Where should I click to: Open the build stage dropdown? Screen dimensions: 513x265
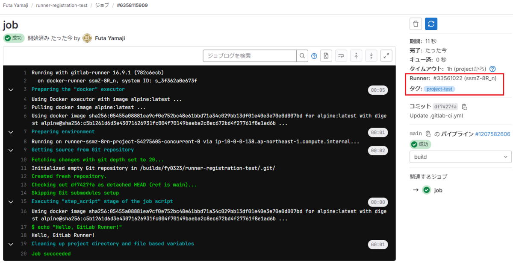[x=460, y=157]
